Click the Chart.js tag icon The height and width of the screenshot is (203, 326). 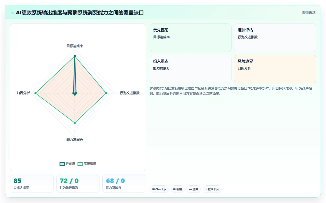[153, 189]
